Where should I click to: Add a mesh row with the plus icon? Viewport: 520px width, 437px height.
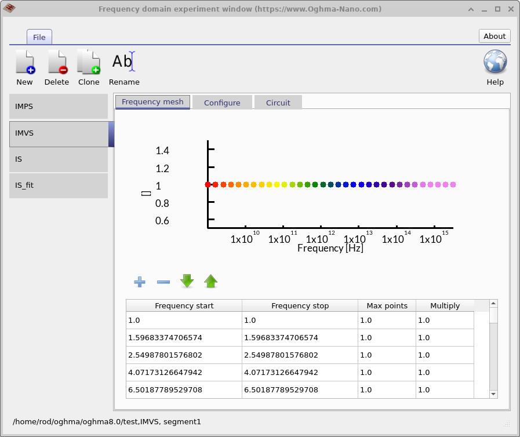pyautogui.click(x=140, y=282)
